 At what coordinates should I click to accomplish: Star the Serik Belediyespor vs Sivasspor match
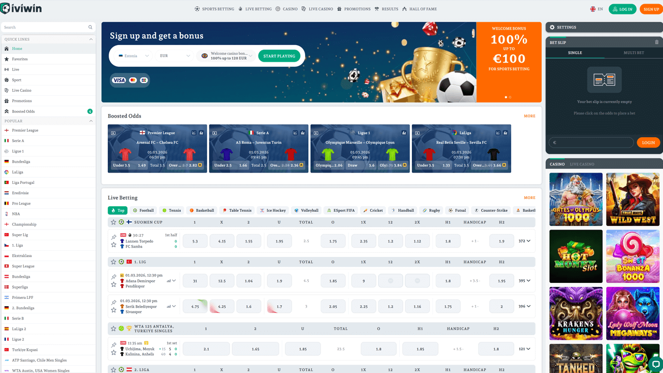click(114, 310)
